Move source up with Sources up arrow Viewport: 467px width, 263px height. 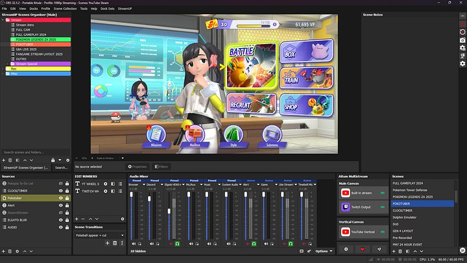click(25, 251)
